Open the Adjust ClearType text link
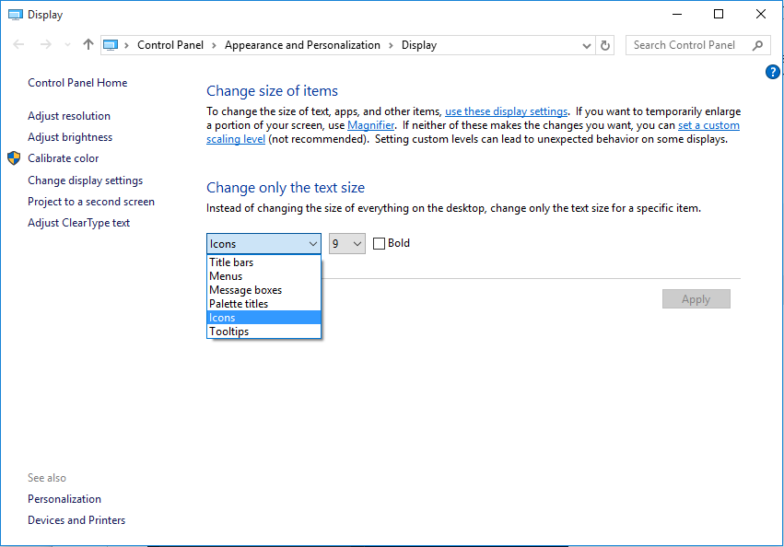Viewport: 784px width, 547px height. coord(78,223)
